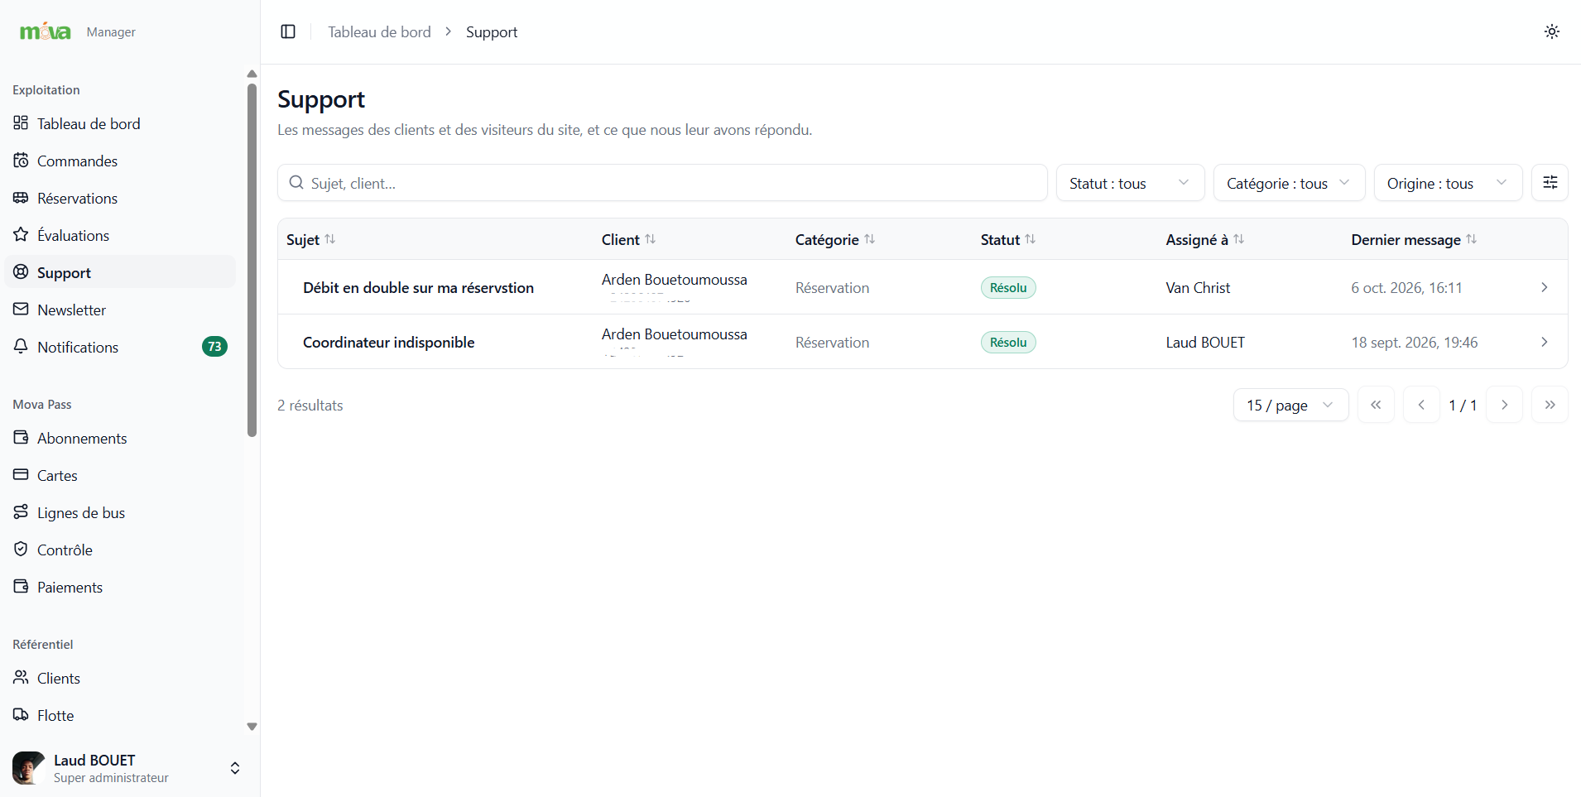
Task: Sort table by Statut
Action: (1007, 239)
